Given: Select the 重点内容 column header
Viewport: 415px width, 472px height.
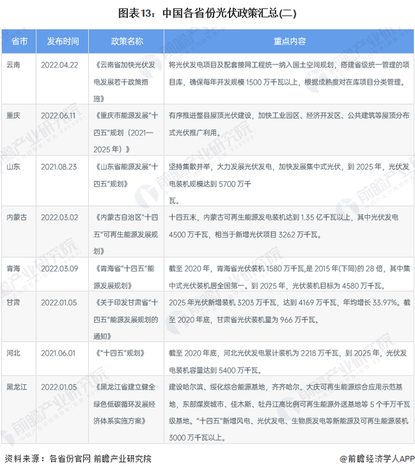Looking at the screenshot, I should [289, 41].
